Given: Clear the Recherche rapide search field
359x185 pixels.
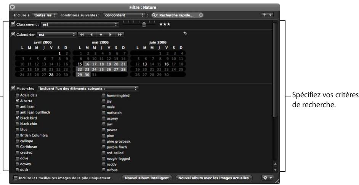Looking at the screenshot, I should click(201, 15).
